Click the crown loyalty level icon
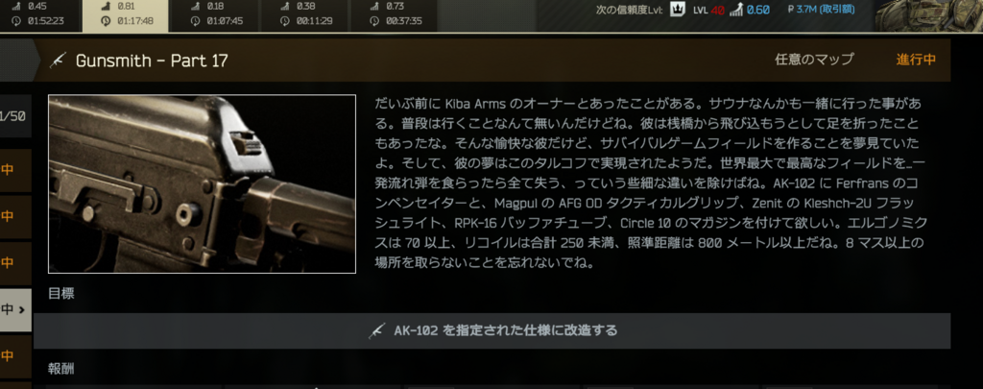 click(x=677, y=10)
